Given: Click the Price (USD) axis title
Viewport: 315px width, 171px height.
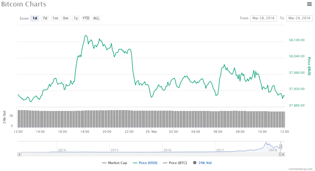Looking at the screenshot, I should coord(309,66).
